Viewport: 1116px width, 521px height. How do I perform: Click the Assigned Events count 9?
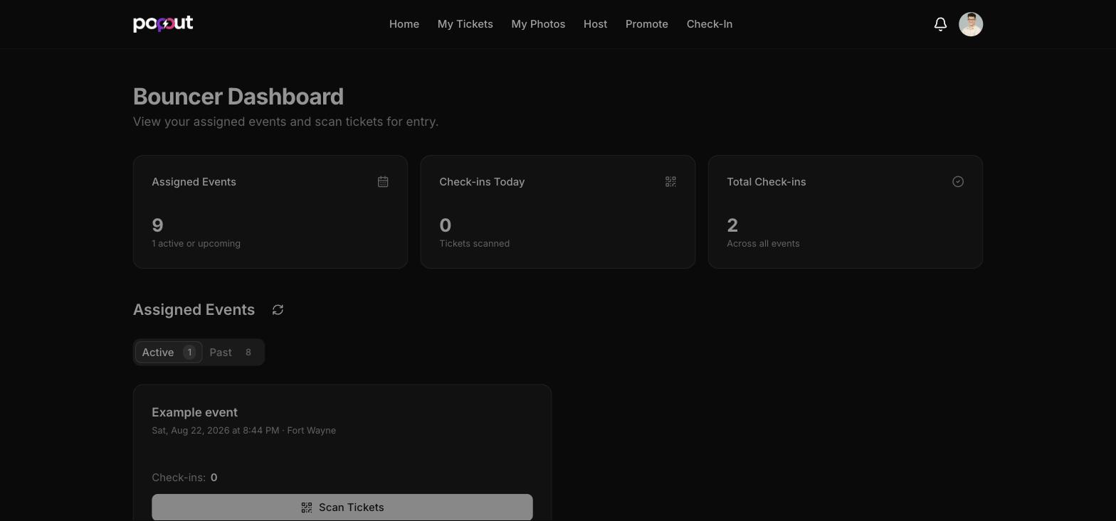(x=158, y=225)
